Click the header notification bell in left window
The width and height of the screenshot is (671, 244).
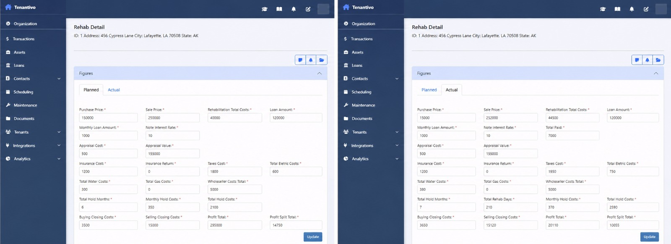click(294, 9)
